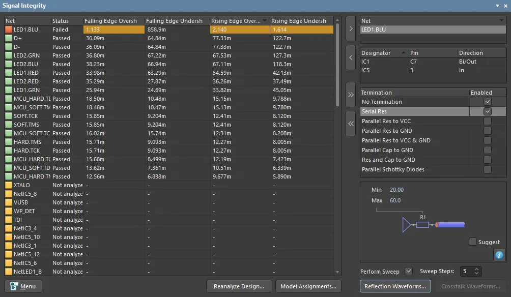Disable the Perform Sweep checkbox
This screenshot has width=511, height=297.
pyautogui.click(x=409, y=271)
